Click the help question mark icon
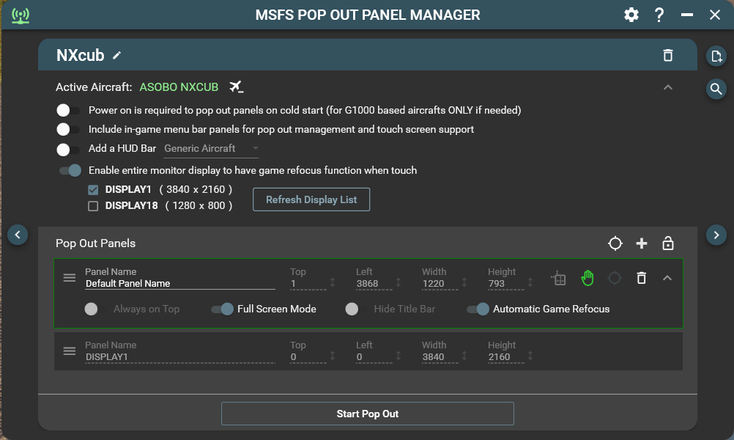734x440 pixels. tap(659, 15)
